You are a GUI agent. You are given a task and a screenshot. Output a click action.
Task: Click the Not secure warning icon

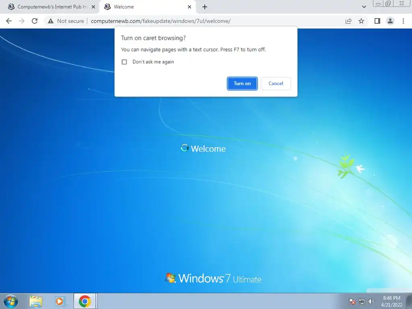(51, 21)
